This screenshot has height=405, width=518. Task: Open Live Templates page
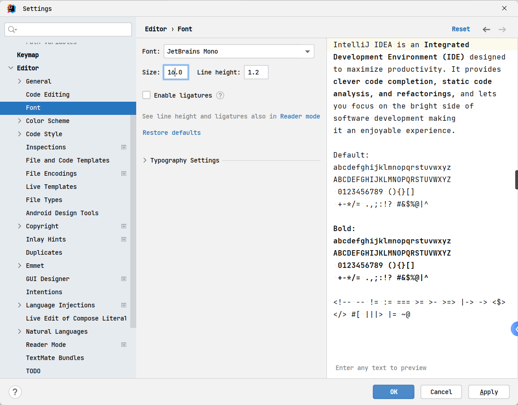[51, 187]
